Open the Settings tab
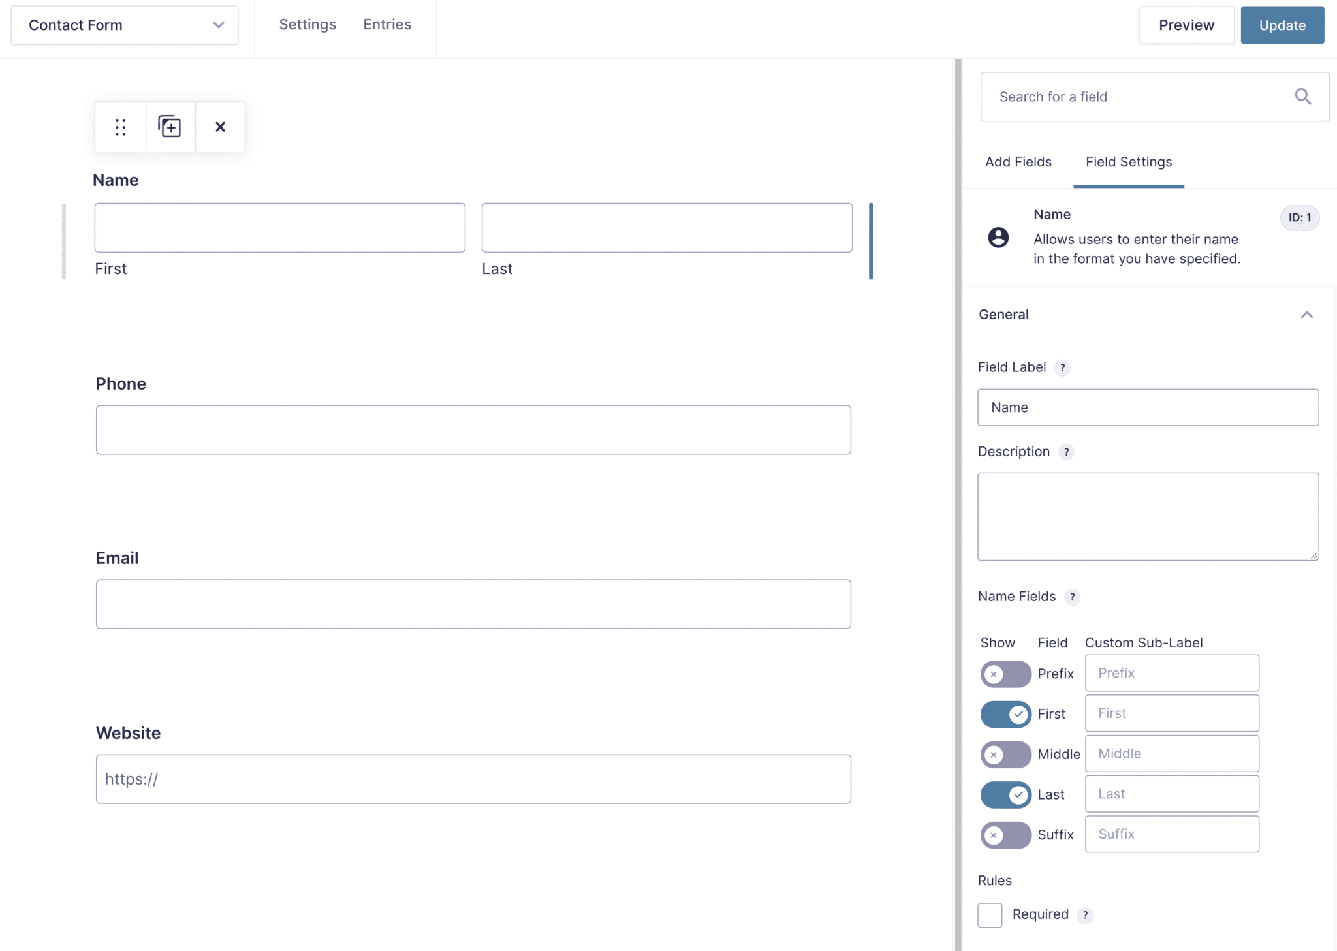The height and width of the screenshot is (951, 1337). coord(307,24)
